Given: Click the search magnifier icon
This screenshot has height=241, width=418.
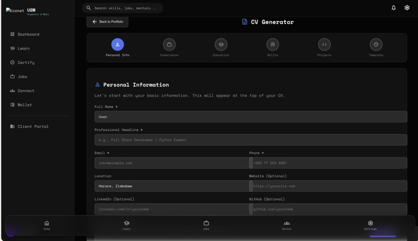Looking at the screenshot, I should coord(89,8).
